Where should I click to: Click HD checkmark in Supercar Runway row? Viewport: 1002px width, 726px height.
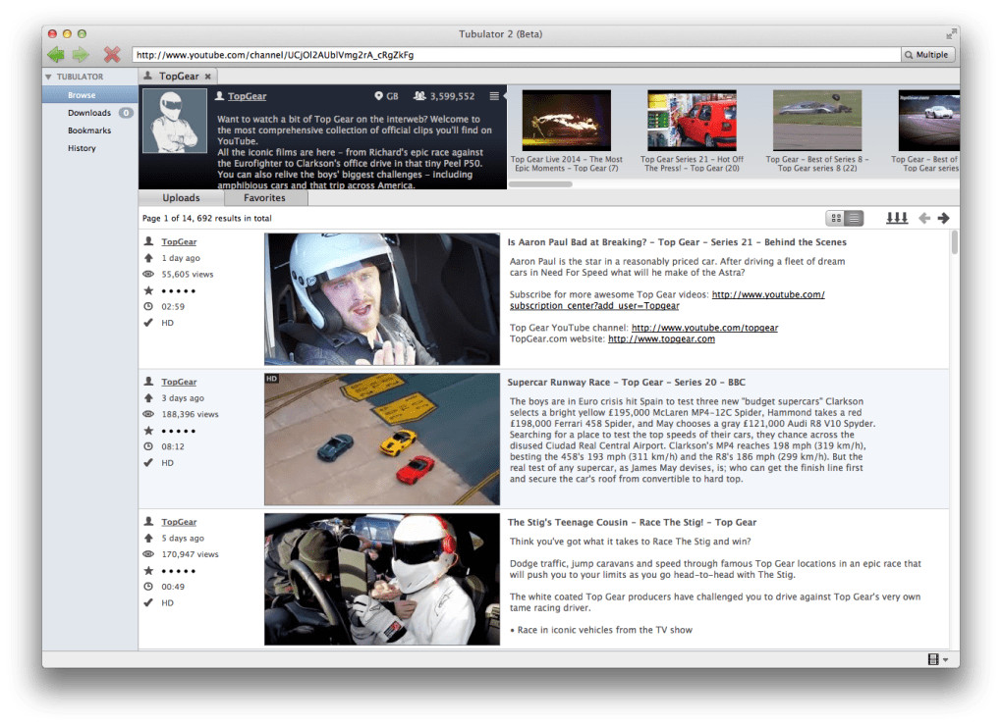click(x=148, y=463)
